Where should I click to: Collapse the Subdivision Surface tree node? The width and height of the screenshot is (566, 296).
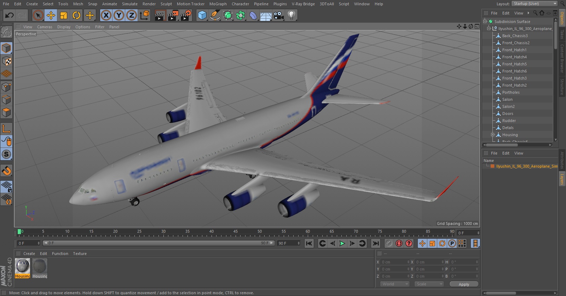tap(485, 21)
